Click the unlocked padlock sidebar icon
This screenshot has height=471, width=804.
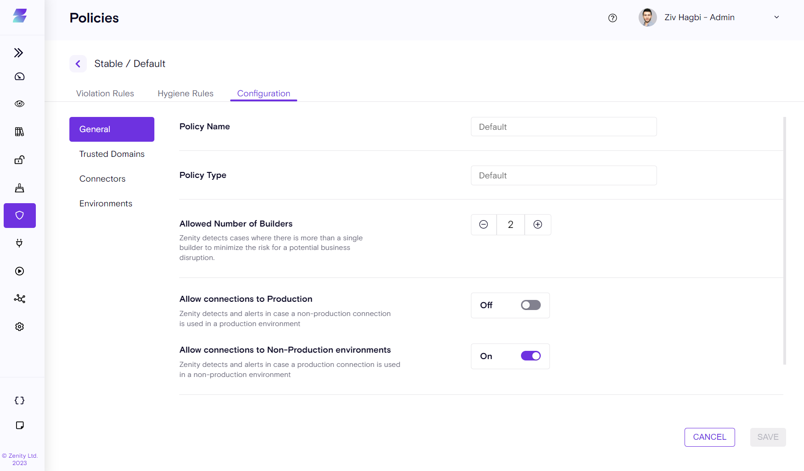[x=19, y=160]
